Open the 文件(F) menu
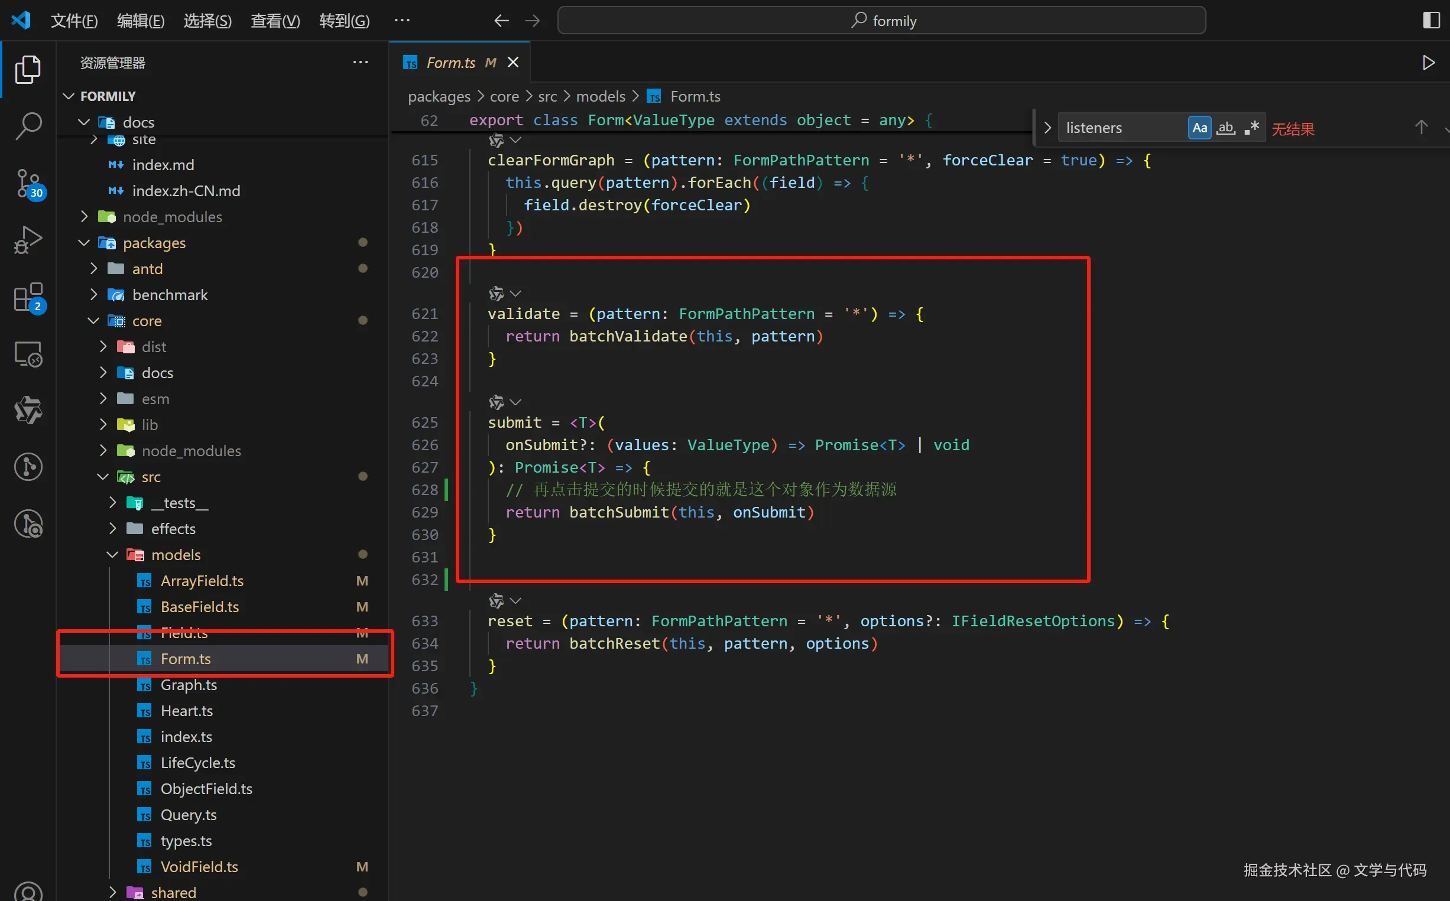Image resolution: width=1450 pixels, height=901 pixels. tap(74, 21)
